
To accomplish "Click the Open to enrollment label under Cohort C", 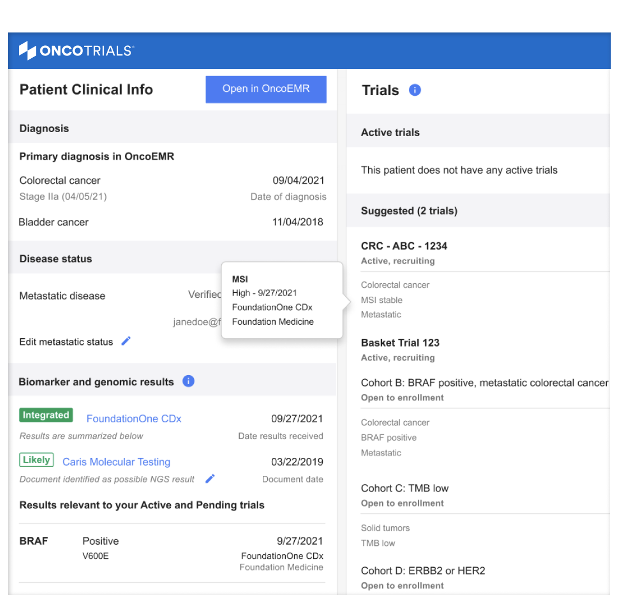I will click(x=394, y=503).
